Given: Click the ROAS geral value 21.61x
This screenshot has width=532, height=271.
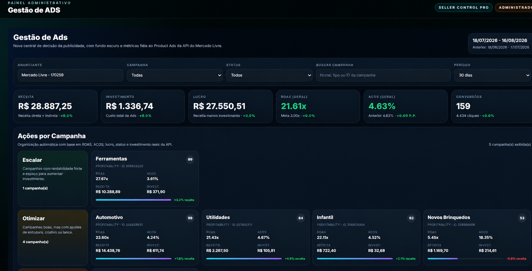Looking at the screenshot, I should tap(294, 106).
